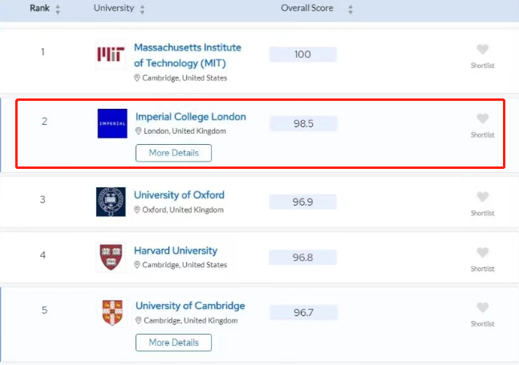
Task: Shortlist MIT with the heart icon
Action: (x=483, y=50)
